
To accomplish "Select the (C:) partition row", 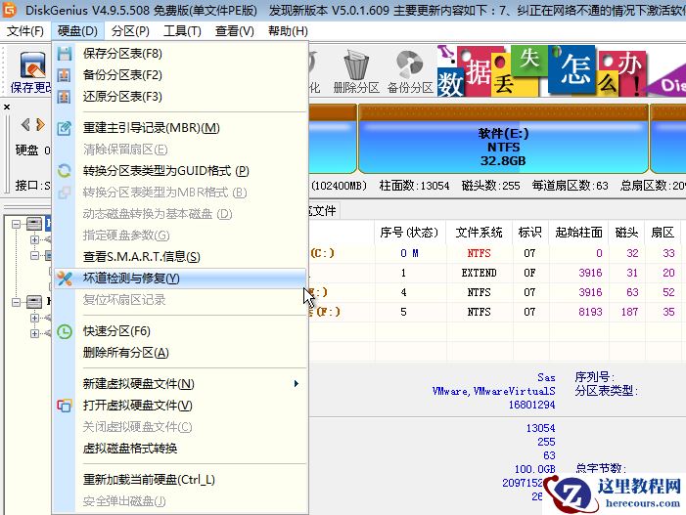I will coord(497,253).
